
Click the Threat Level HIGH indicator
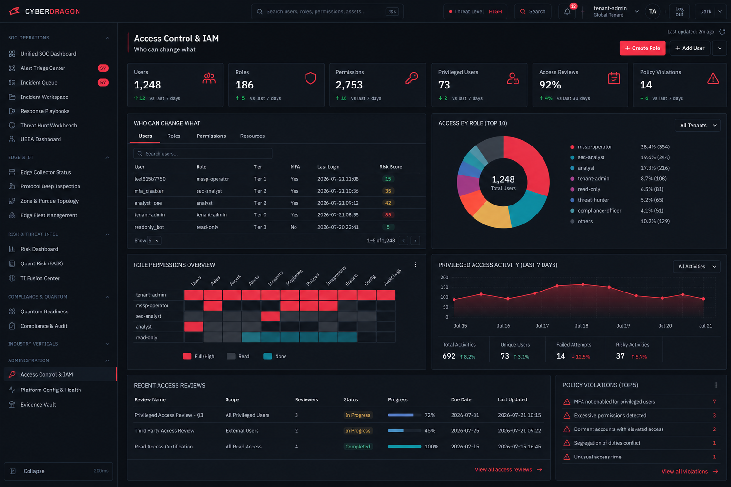475,11
